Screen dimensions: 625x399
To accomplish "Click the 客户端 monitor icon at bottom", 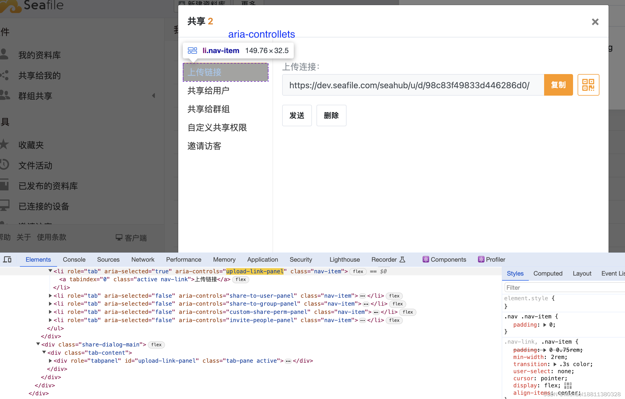I will click(119, 237).
